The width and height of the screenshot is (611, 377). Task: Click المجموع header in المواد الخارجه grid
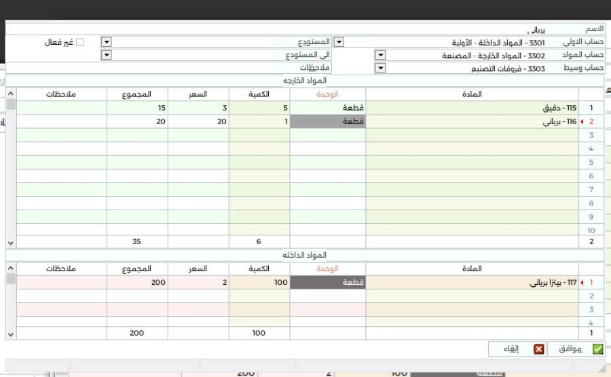point(137,94)
